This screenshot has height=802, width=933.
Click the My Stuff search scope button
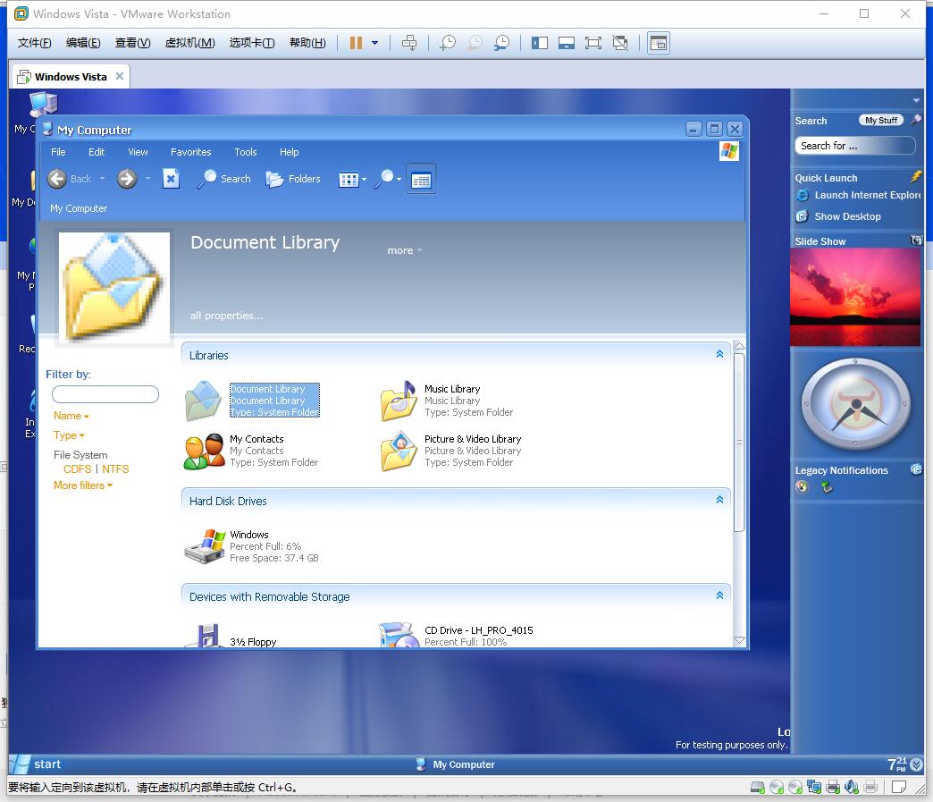[x=880, y=121]
